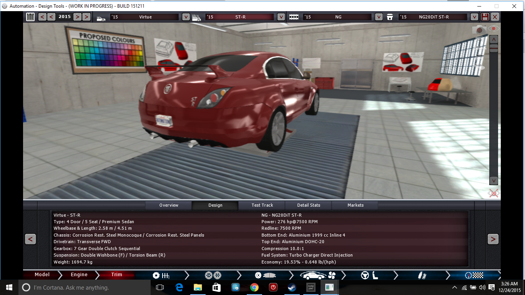Toggle the red eye view icon
Image resolution: width=525 pixels, height=295 pixels.
(x=493, y=29)
